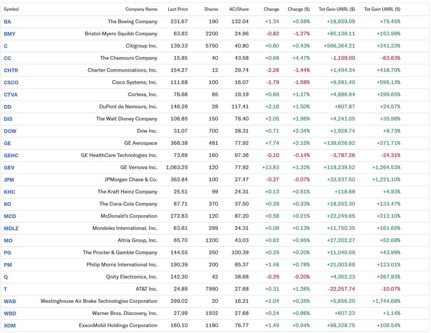
Task: Click the Citigroup Inc. company name
Action: [142, 46]
